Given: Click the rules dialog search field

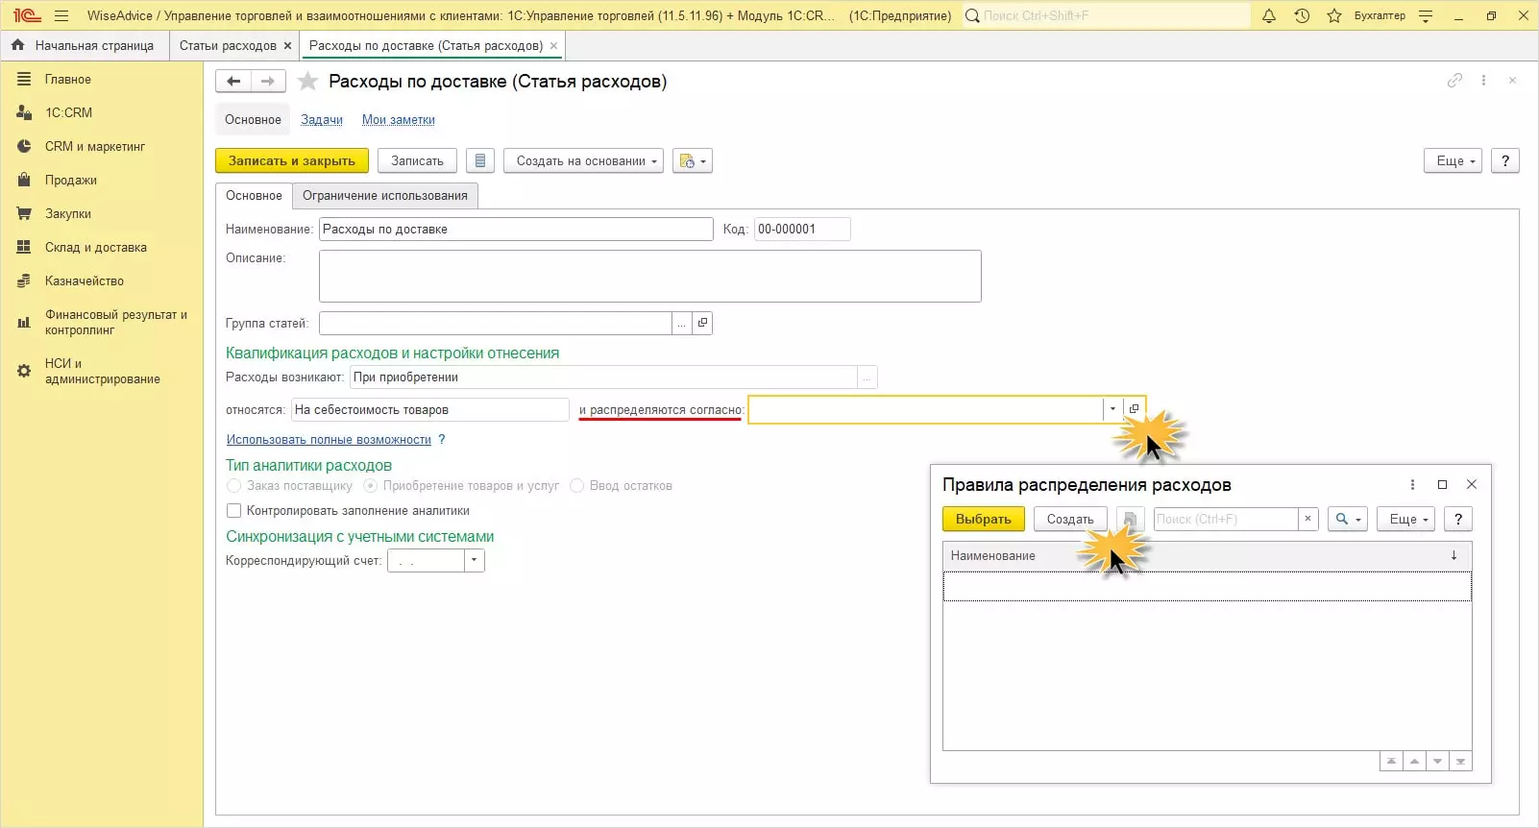Looking at the screenshot, I should (1225, 520).
